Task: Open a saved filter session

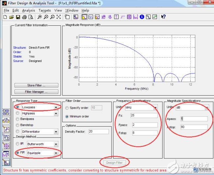Action: 12,17
